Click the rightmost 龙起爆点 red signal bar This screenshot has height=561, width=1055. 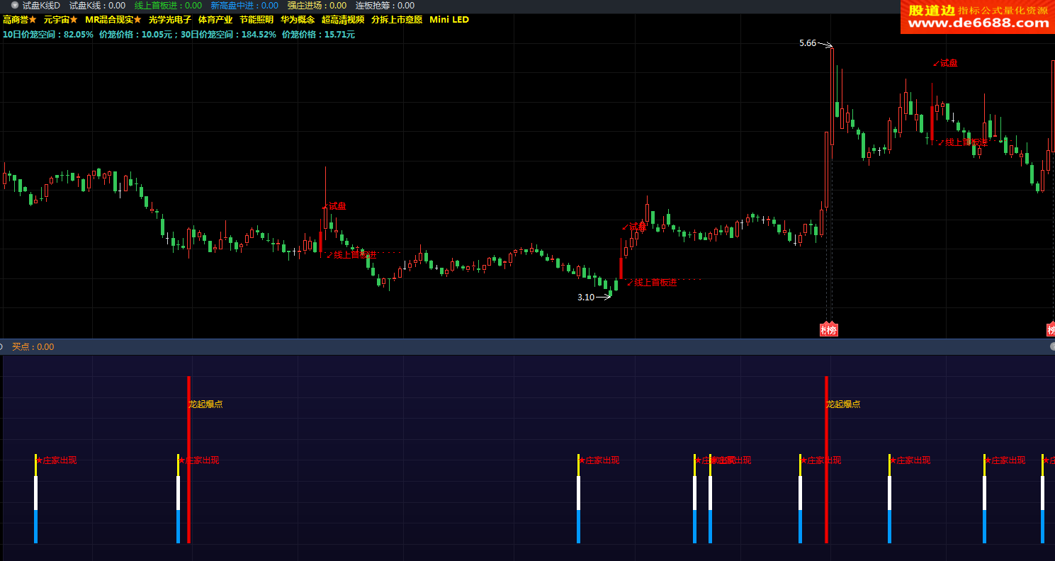click(x=826, y=460)
